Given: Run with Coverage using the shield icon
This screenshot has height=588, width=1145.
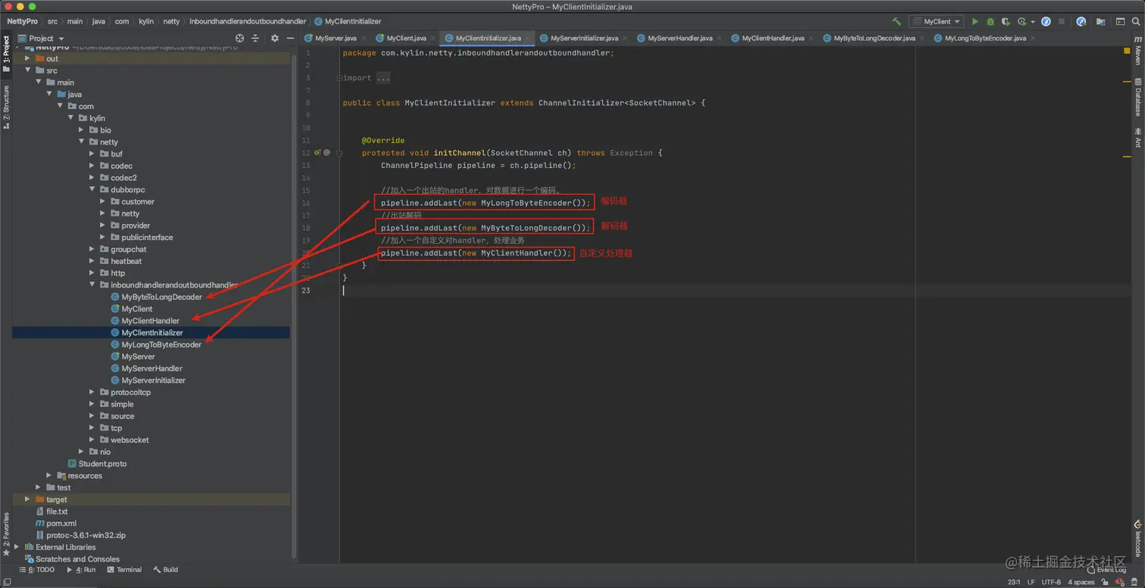Looking at the screenshot, I should [1006, 22].
